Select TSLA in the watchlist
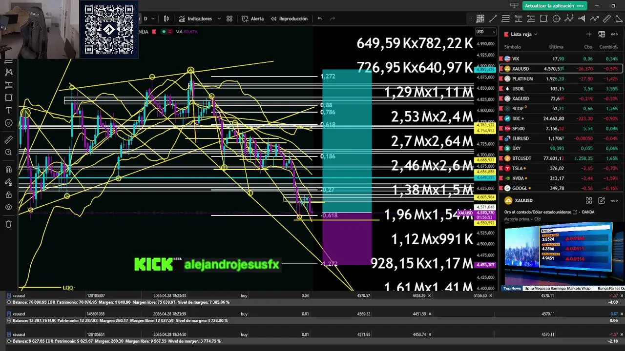 coord(561,168)
